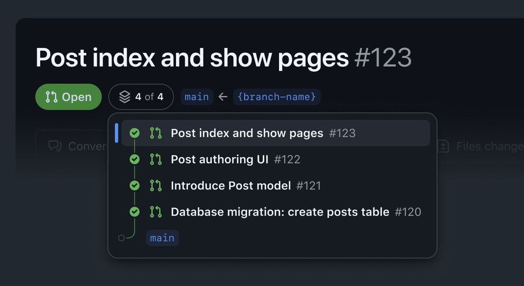Click the {branch-name} head branch label
524x286 pixels.
(277, 97)
